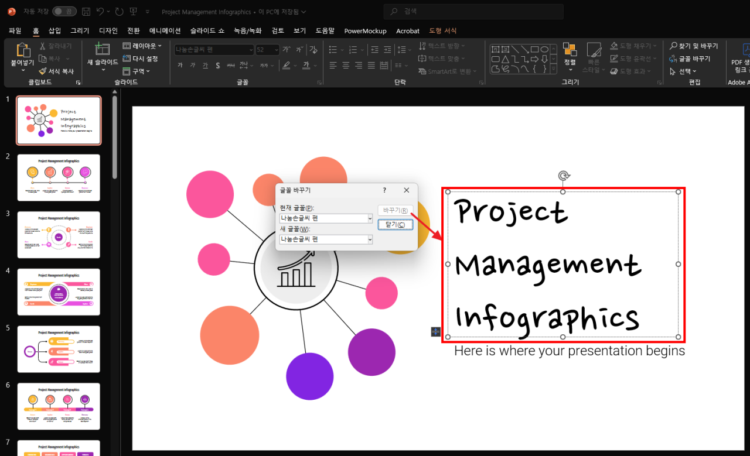Start presentation from beginning icon in title bar
Viewport: 750px width, 456px height.
pos(134,12)
